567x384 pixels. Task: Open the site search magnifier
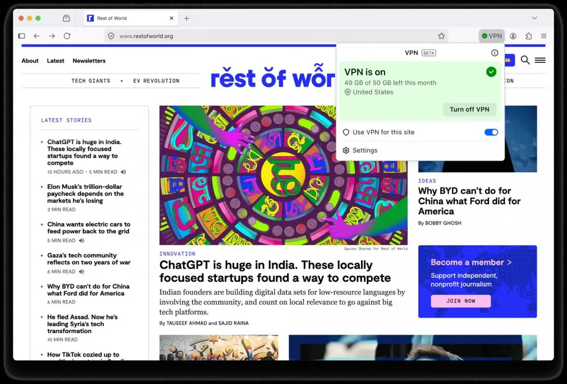tap(525, 60)
